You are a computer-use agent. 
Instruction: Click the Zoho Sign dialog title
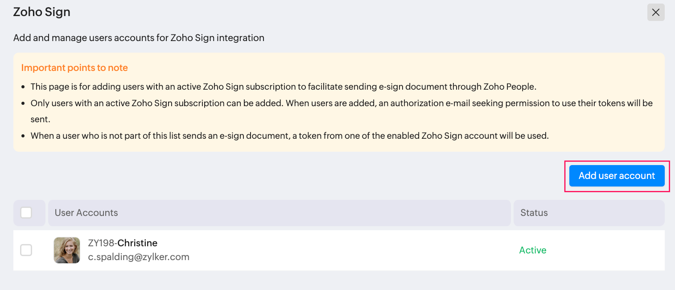(42, 12)
